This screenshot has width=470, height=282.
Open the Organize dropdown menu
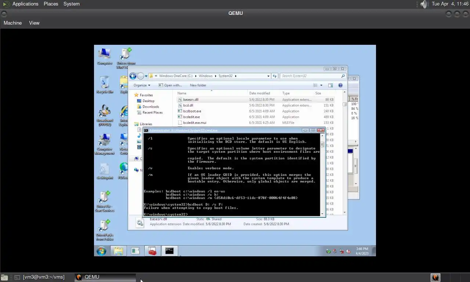[142, 85]
